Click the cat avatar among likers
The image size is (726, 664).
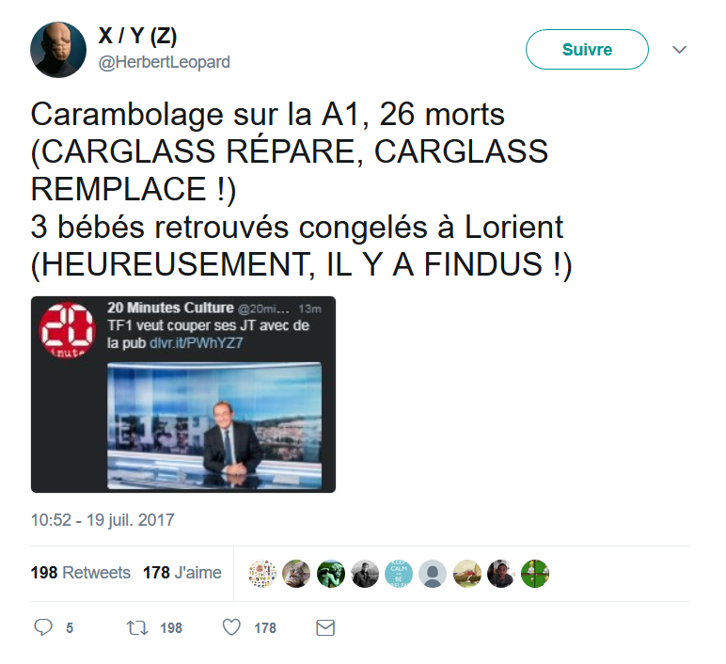click(x=296, y=574)
